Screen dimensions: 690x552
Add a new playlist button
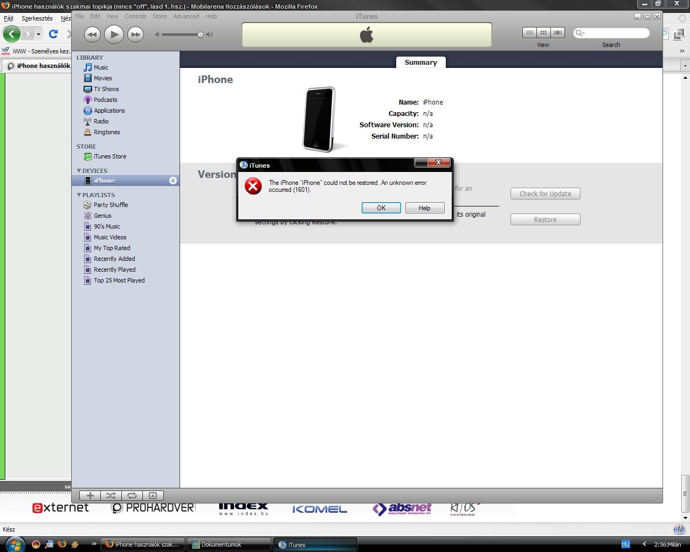90,495
